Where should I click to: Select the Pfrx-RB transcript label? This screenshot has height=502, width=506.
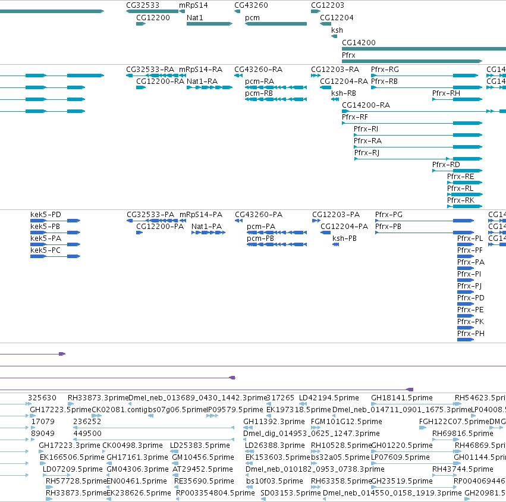coord(384,81)
